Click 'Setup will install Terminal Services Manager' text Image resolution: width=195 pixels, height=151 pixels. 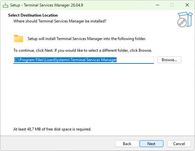[x=87, y=39]
